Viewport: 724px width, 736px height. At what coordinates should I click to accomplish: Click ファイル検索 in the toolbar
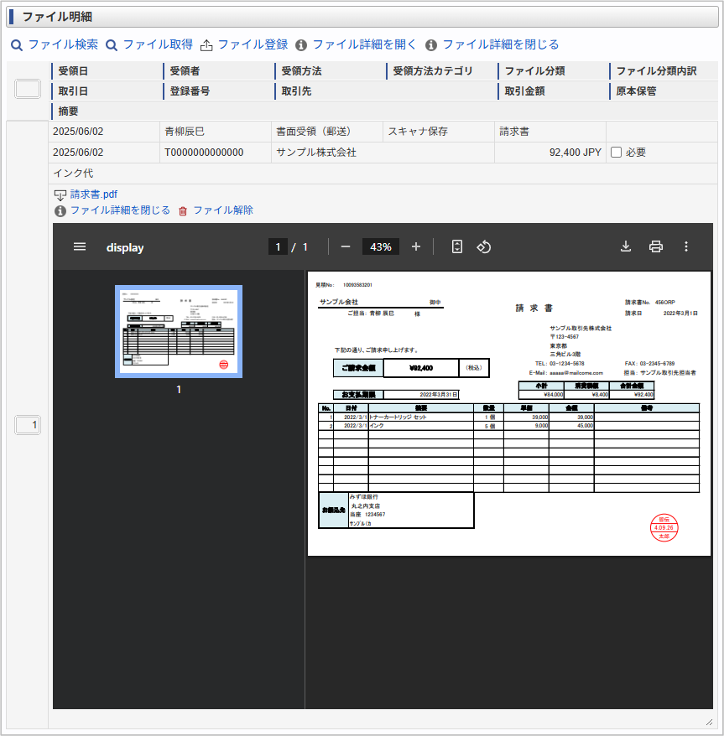coord(55,44)
